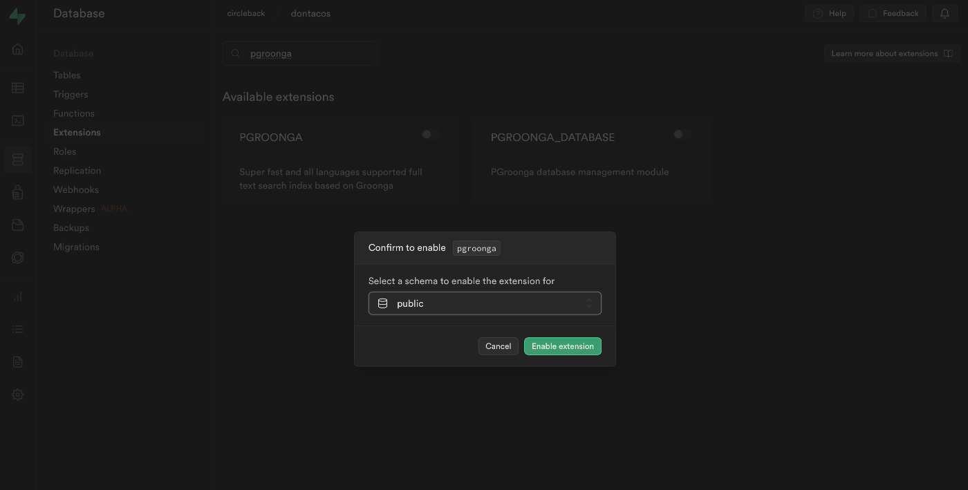The width and height of the screenshot is (968, 490).
Task: Go to Roles in Database menu
Action: coord(65,151)
